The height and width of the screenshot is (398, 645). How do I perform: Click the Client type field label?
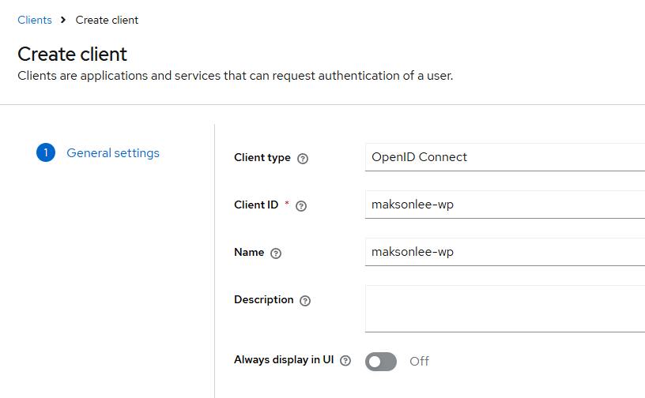pyautogui.click(x=262, y=158)
